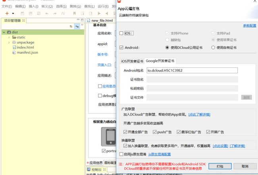
Task: Click the 版本号 label link
Action: 103,54
